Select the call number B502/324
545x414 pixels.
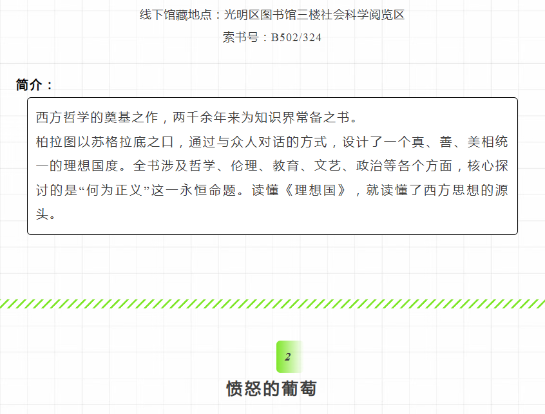tap(296, 37)
